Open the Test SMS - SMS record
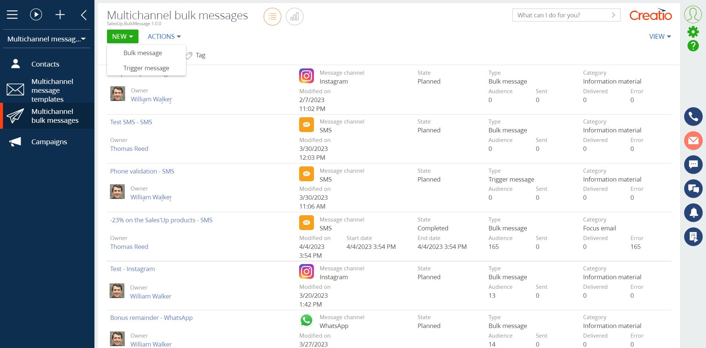The image size is (706, 348). coord(131,122)
